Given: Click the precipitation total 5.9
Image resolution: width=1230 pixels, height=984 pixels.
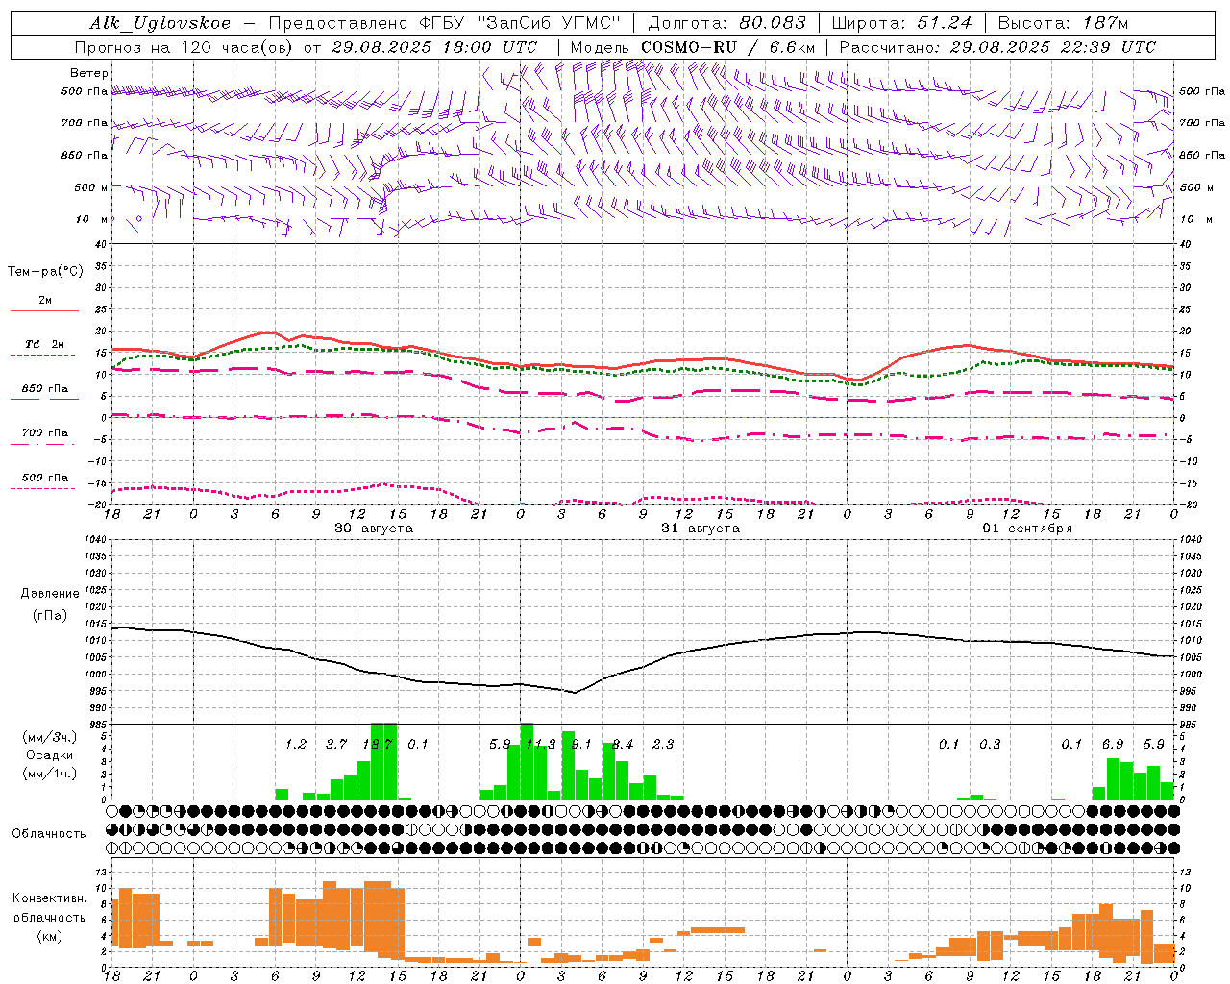Looking at the screenshot, I should click(1153, 744).
